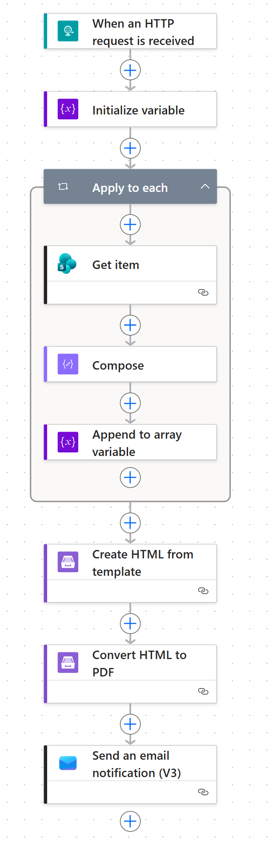Click the SharePoint icon on Get item
This screenshot has height=851, width=269.
(67, 264)
